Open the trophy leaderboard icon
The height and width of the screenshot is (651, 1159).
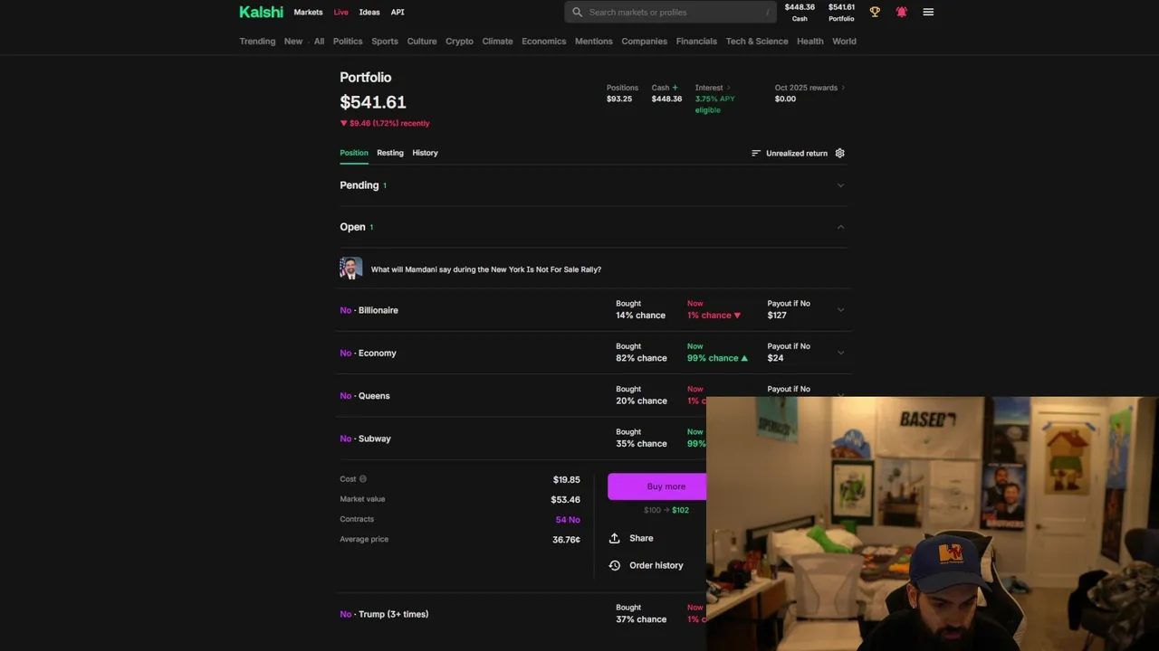pos(875,12)
